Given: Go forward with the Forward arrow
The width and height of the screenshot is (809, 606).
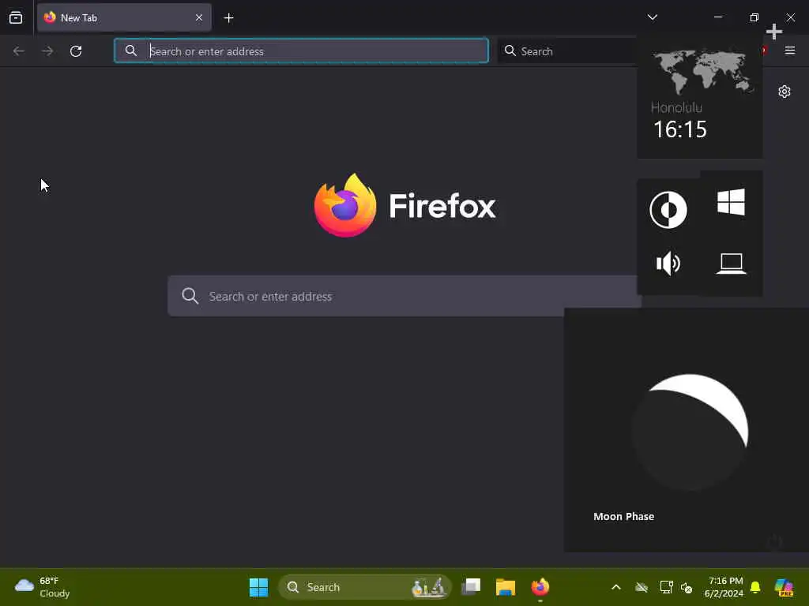Looking at the screenshot, I should pyautogui.click(x=47, y=51).
